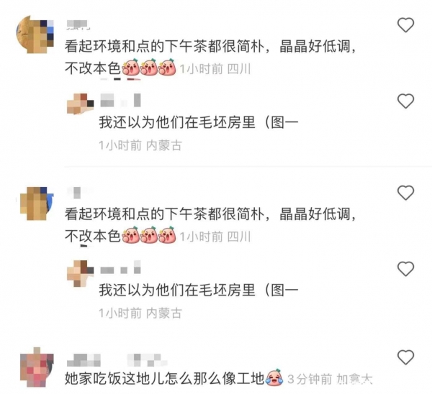
Task: Open blurred username above first 毛坯房 reply
Action: (120, 100)
